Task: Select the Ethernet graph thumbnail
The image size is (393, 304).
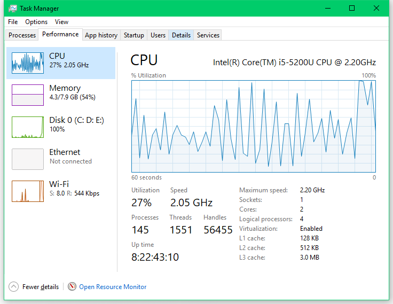Action: (x=28, y=159)
